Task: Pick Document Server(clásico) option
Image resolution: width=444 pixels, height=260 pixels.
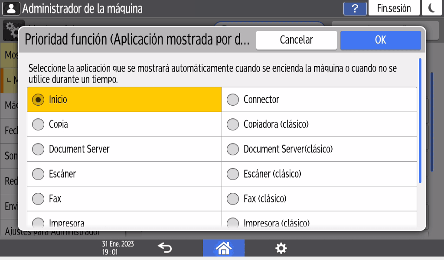Action: 233,149
